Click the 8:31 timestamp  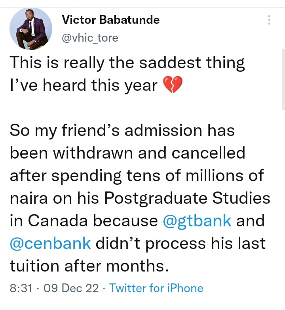(20, 288)
